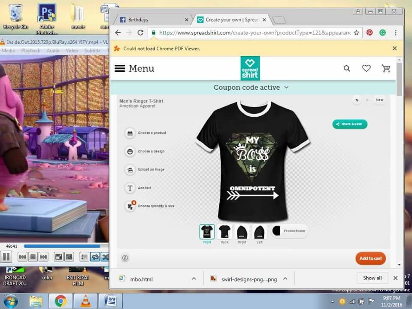Image resolution: width=412 pixels, height=309 pixels.
Task: Click Grammarly extension icon
Action: pyautogui.click(x=382, y=33)
